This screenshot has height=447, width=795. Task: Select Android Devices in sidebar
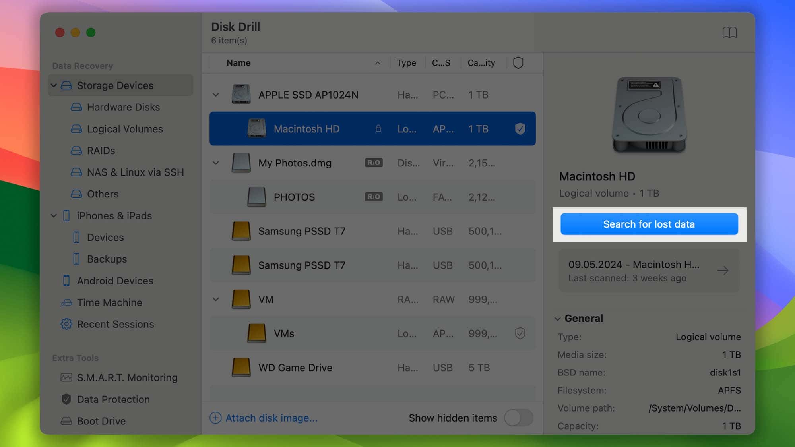tap(114, 281)
